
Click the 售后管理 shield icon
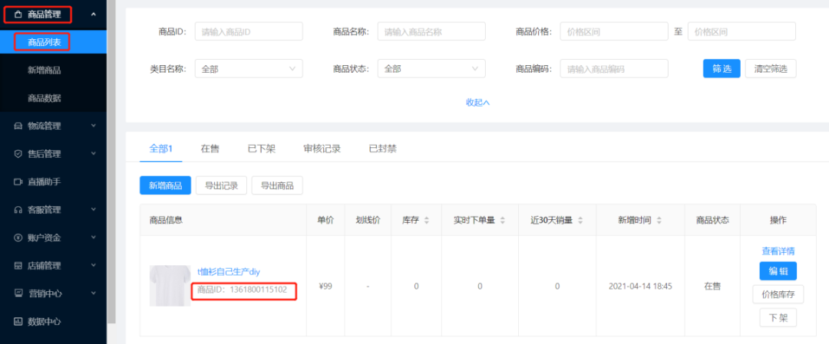click(x=18, y=154)
